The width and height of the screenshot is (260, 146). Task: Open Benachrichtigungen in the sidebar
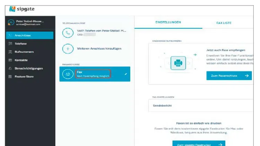point(29,68)
